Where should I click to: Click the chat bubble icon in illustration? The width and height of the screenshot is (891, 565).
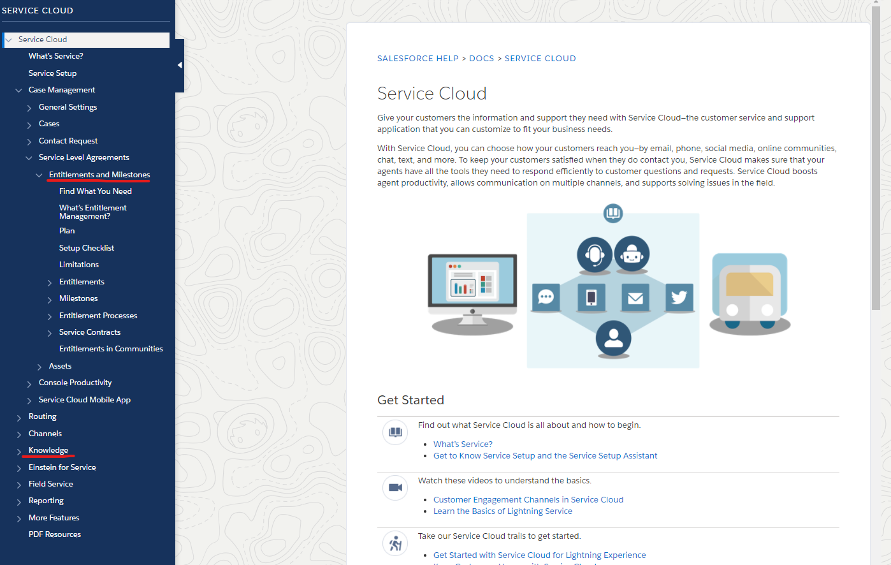tap(546, 297)
